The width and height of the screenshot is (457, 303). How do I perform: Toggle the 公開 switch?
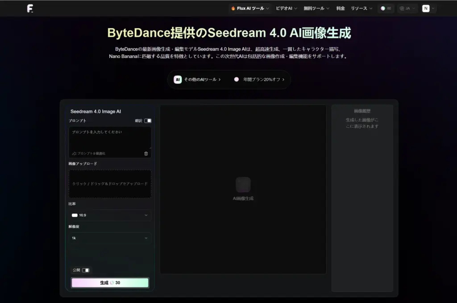pos(86,270)
